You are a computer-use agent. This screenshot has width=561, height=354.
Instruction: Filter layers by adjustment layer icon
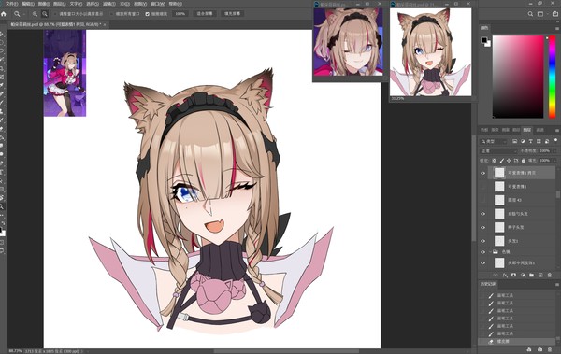[523, 141]
